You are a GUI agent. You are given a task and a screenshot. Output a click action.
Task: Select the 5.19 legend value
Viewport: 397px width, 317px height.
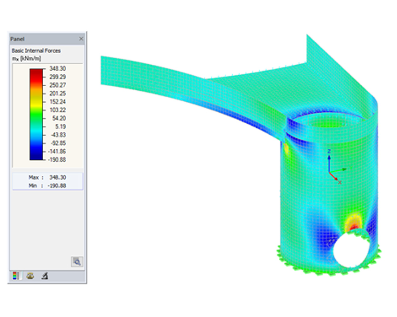coord(60,126)
